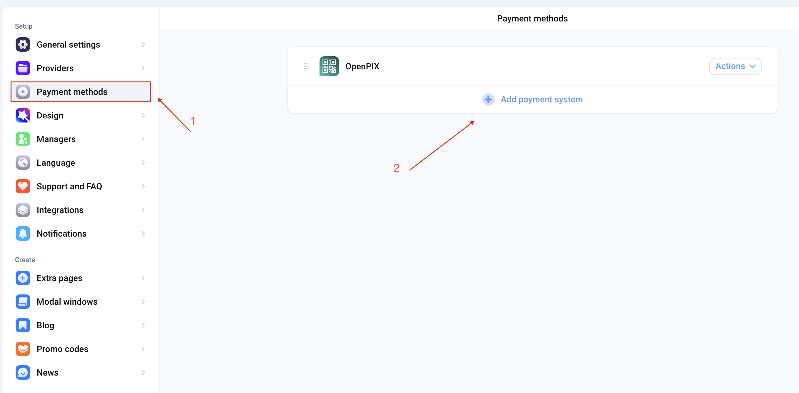Click the Design icon in sidebar
Viewport: 799px width, 393px height.
point(23,115)
